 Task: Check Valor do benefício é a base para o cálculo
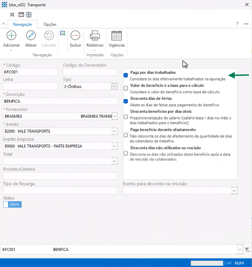126,88
